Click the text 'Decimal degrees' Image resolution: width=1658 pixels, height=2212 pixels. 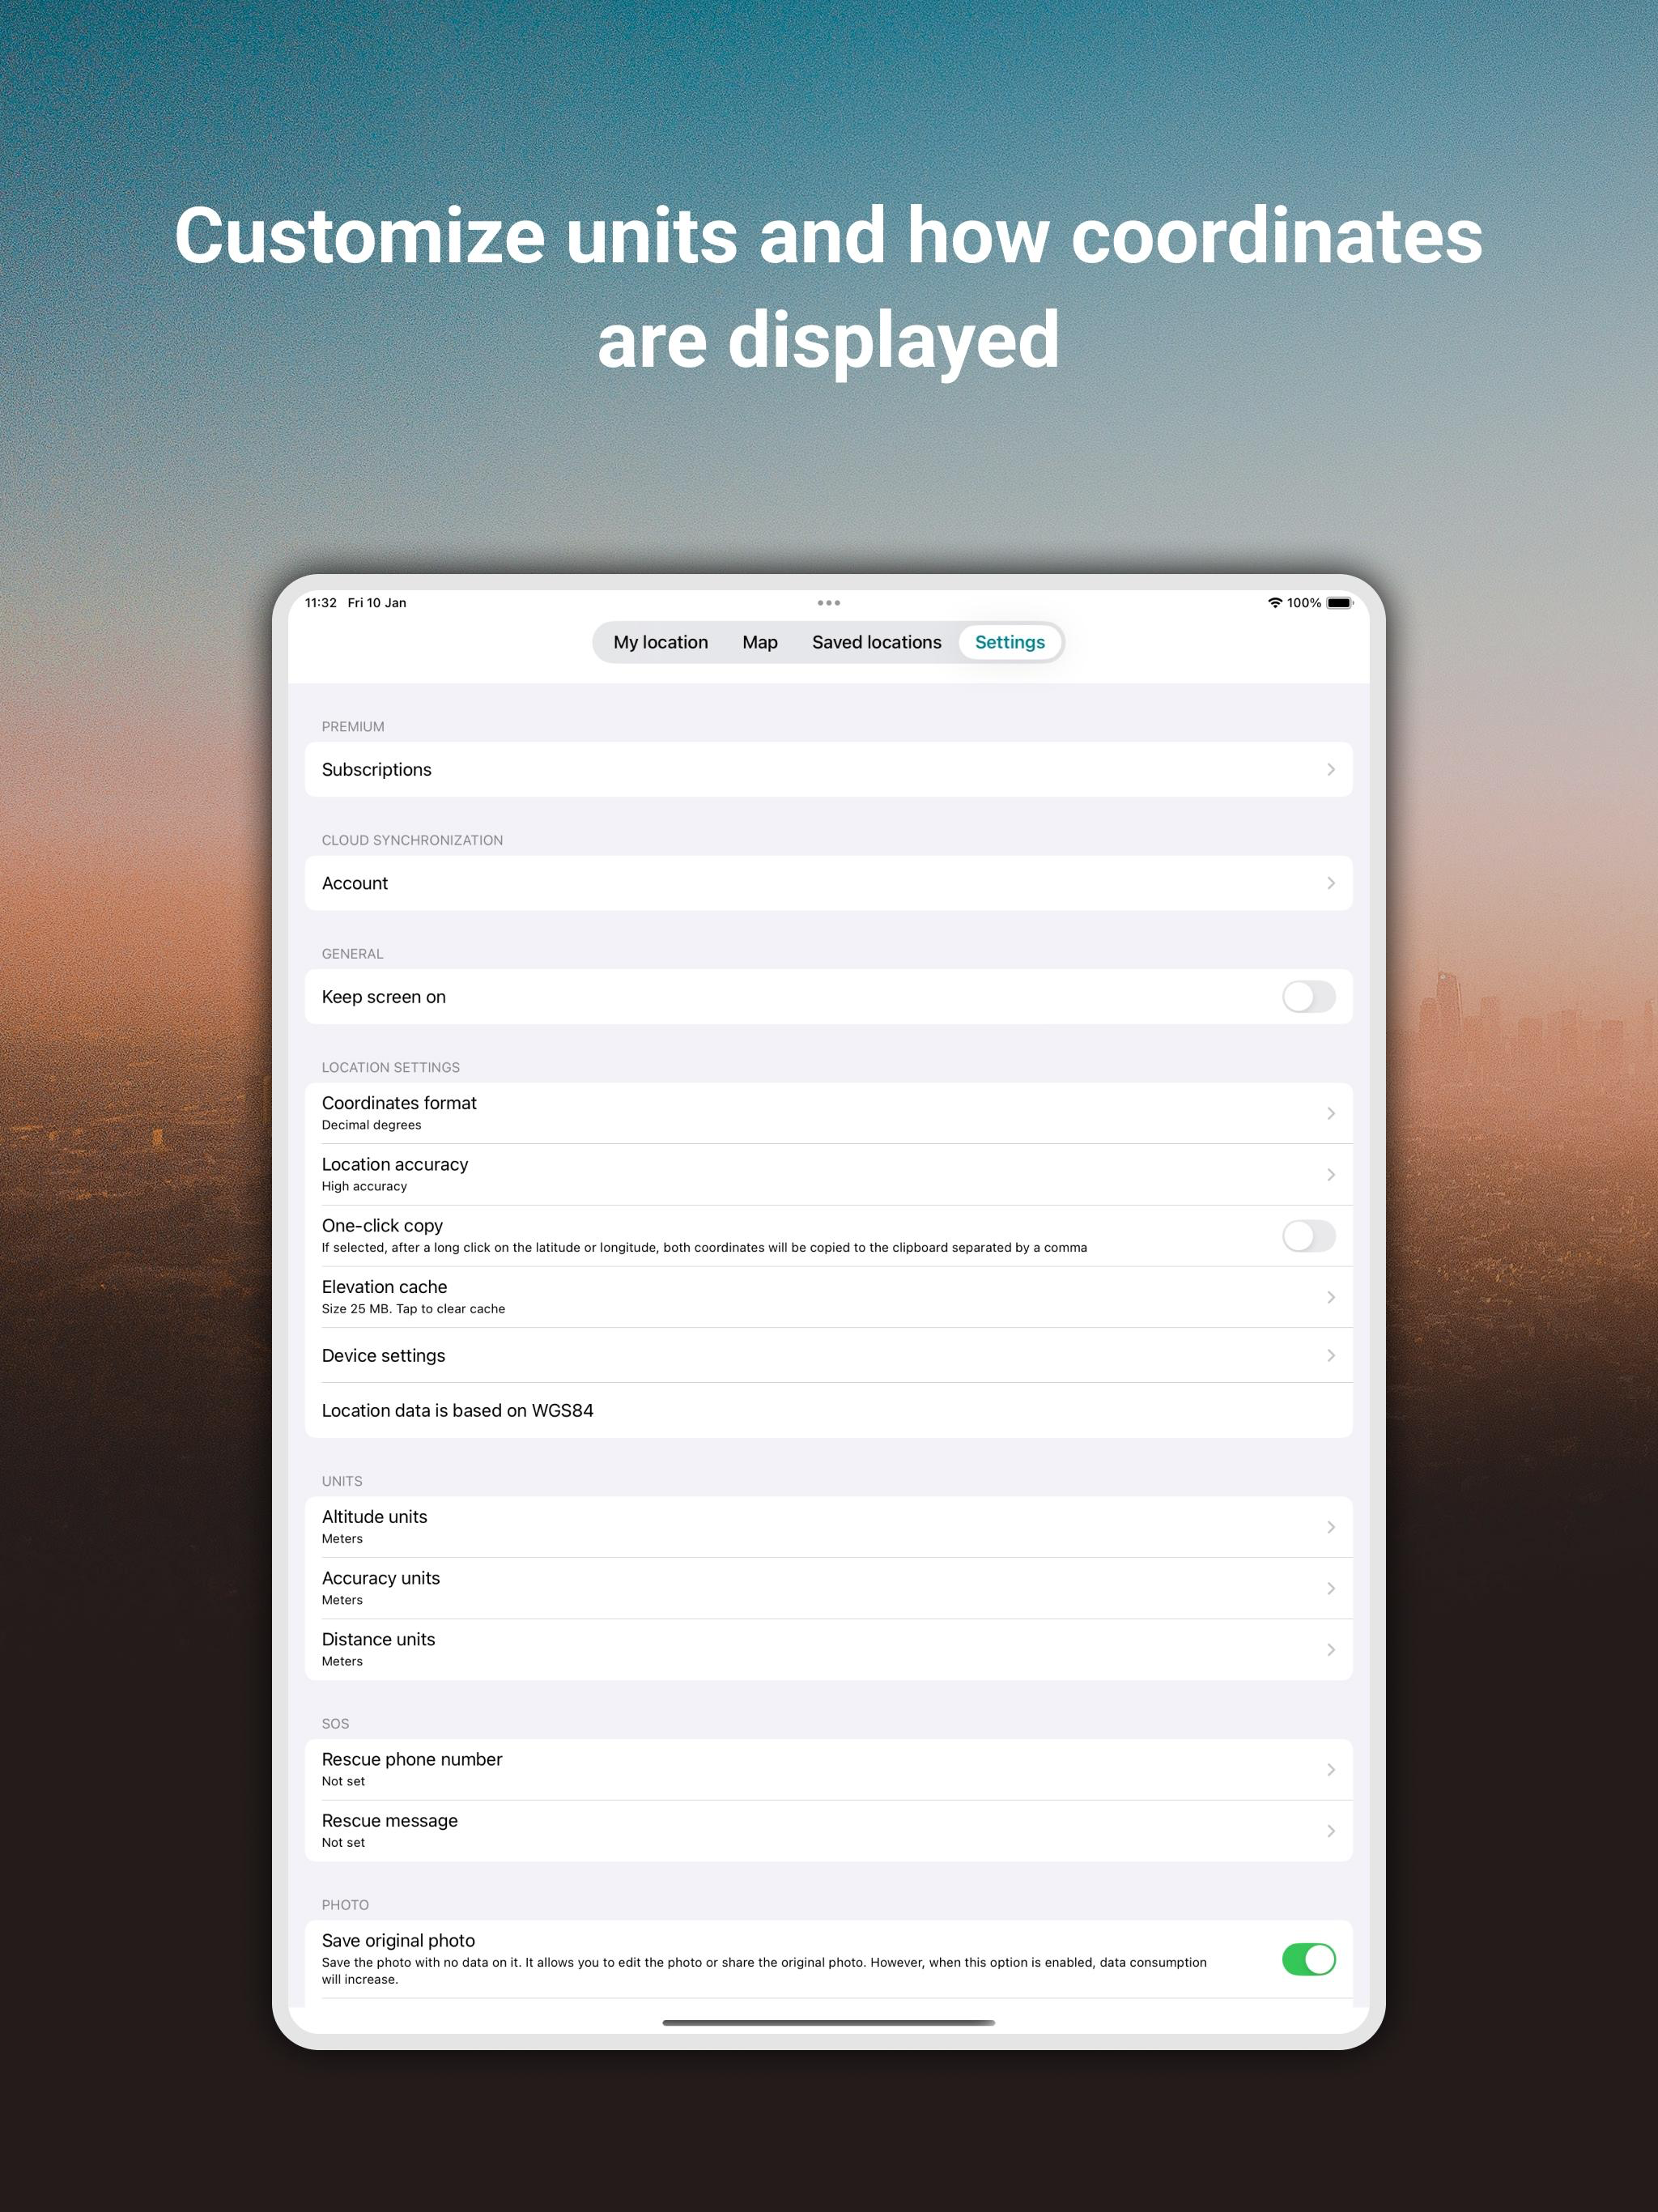click(x=371, y=1125)
